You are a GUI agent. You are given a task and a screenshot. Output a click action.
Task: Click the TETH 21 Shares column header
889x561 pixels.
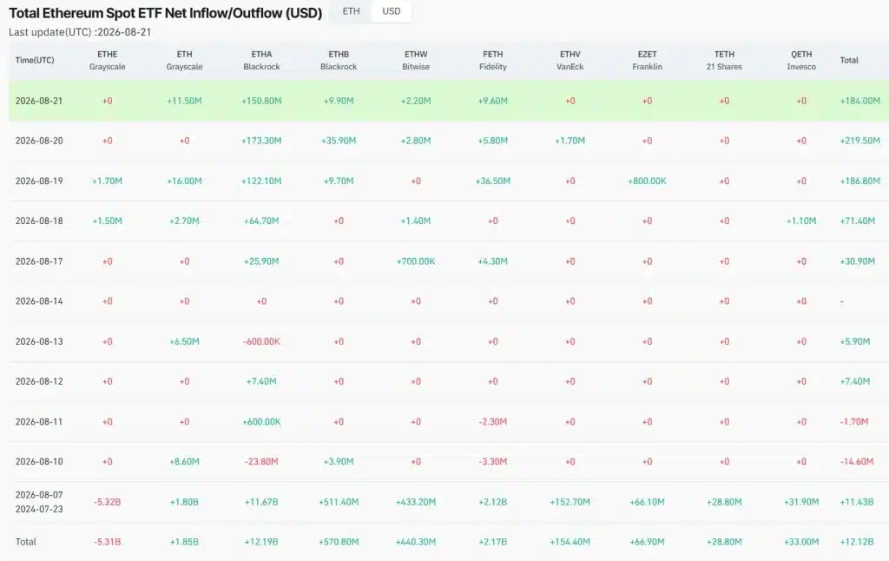tap(724, 60)
